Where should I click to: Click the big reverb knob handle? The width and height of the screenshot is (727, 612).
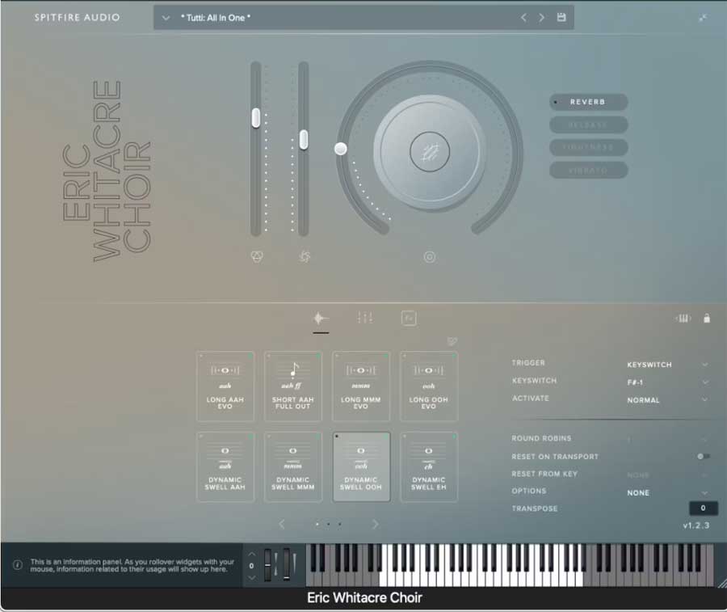(341, 149)
